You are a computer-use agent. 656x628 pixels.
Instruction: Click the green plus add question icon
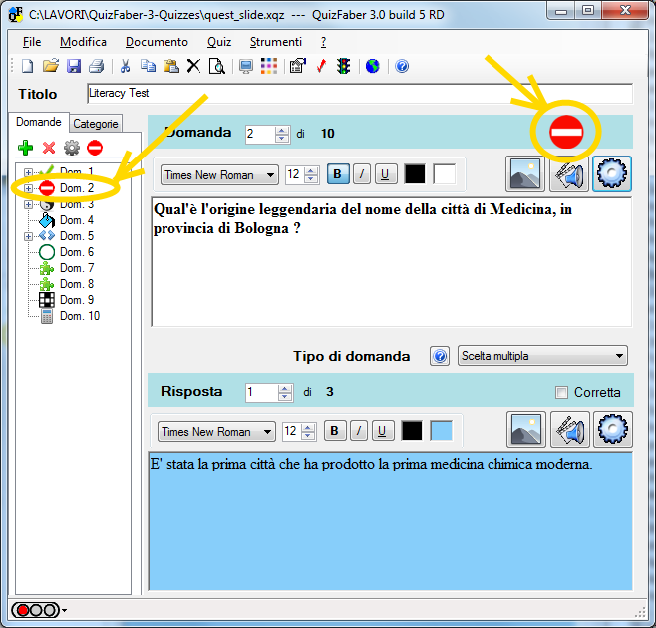pos(26,148)
